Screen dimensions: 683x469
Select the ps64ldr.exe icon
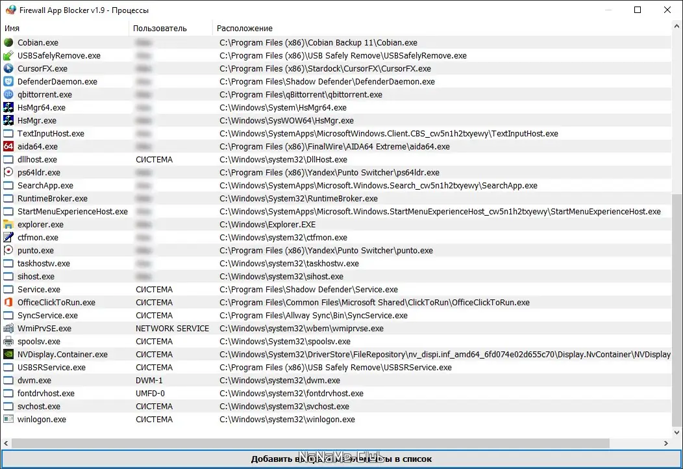[x=8, y=172]
